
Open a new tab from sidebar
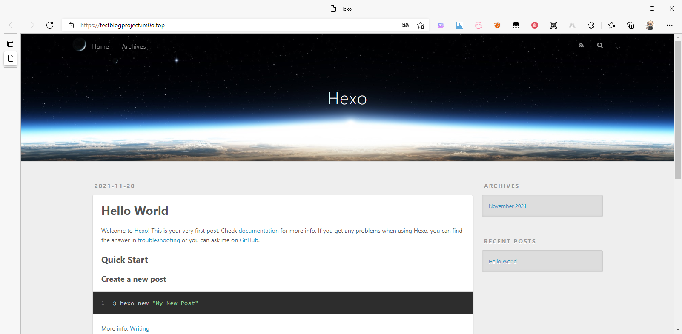pos(10,76)
